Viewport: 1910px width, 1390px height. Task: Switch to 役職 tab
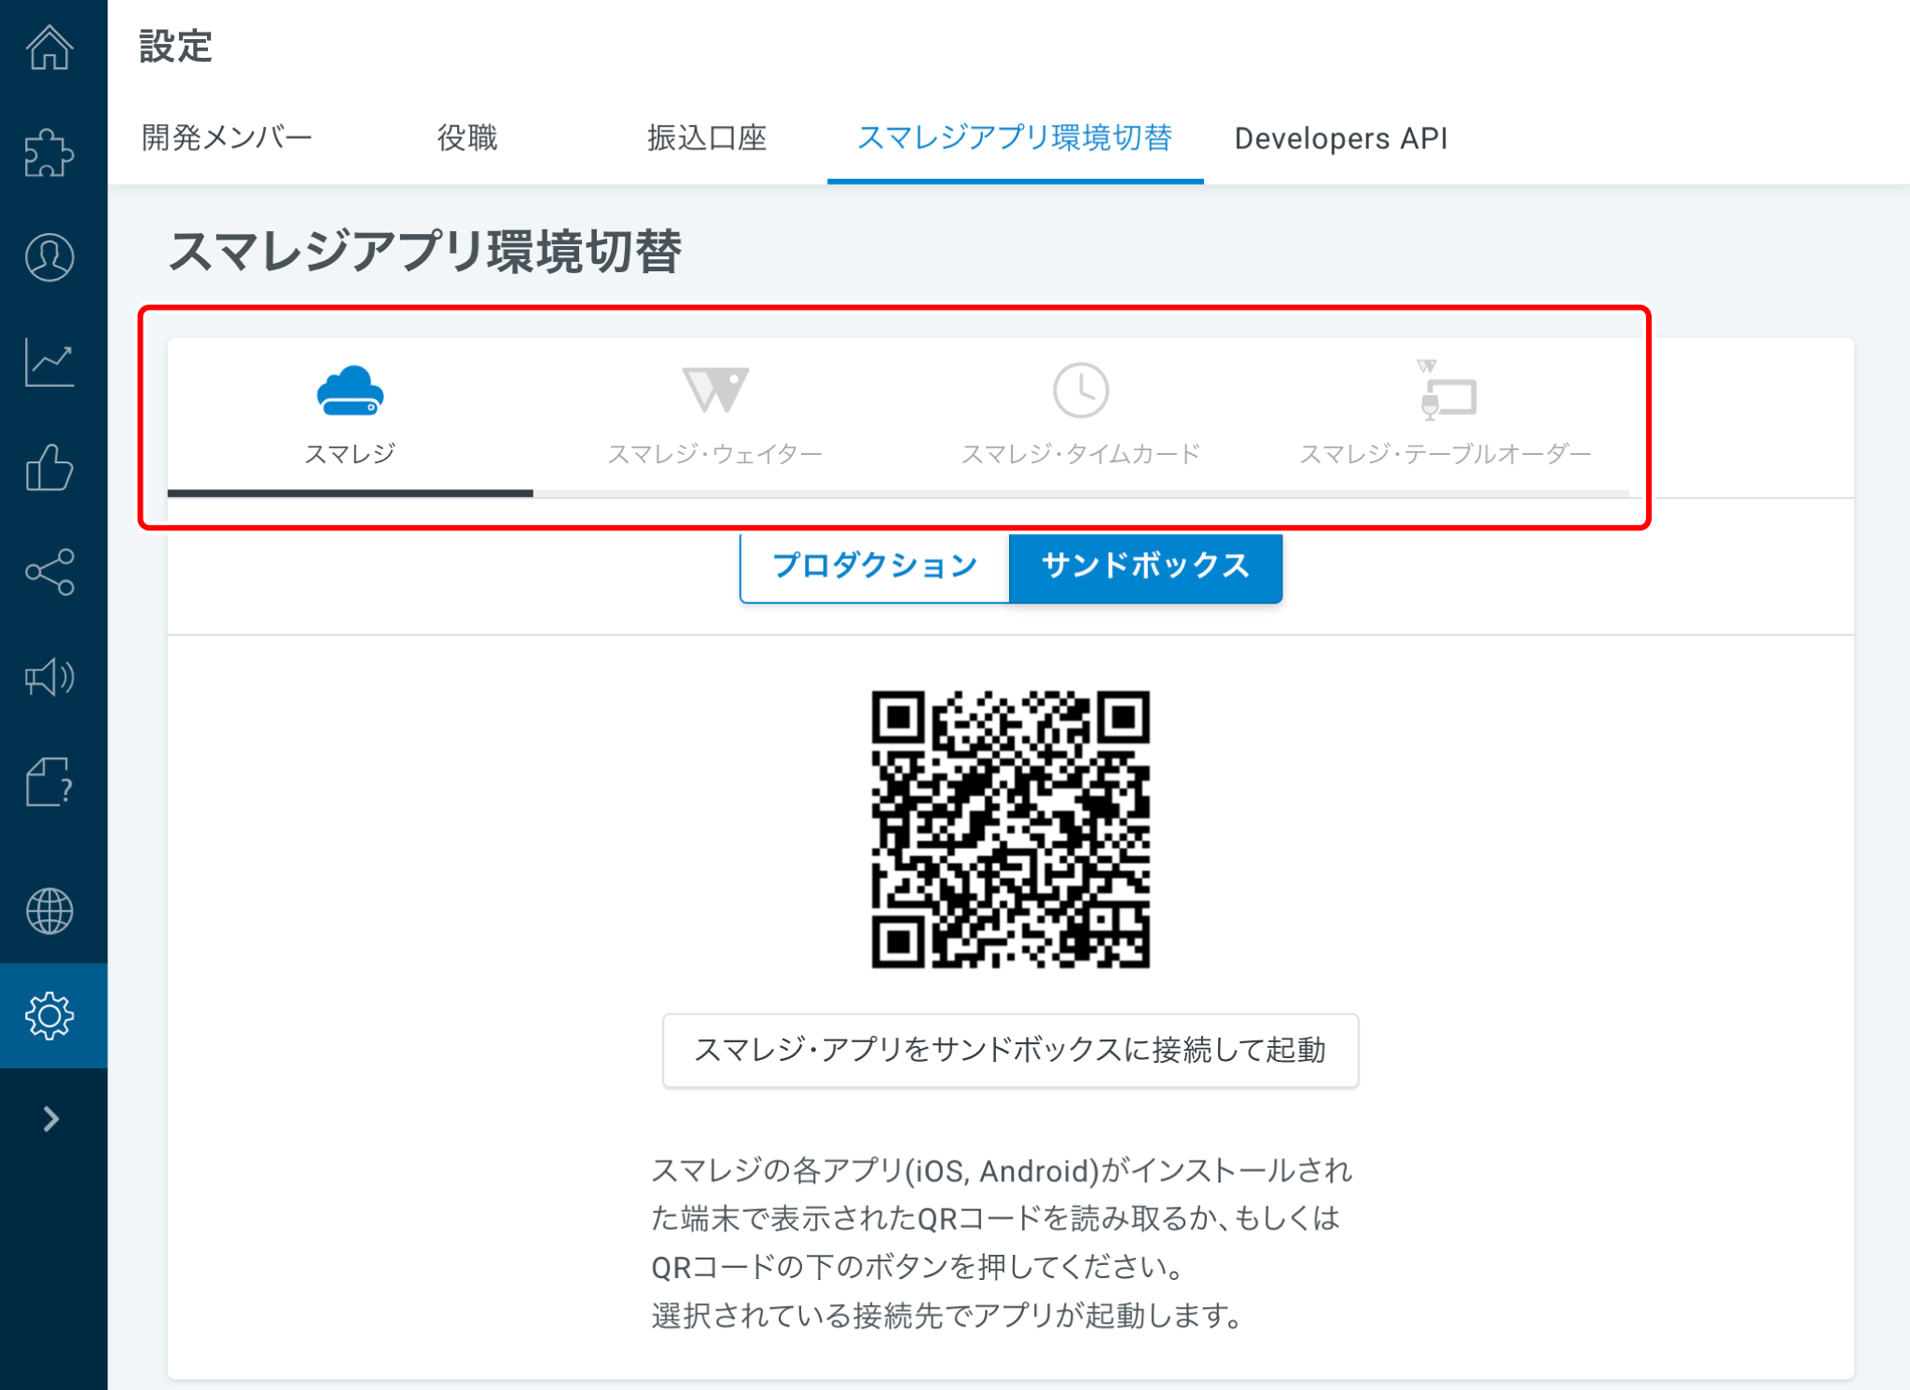(467, 138)
